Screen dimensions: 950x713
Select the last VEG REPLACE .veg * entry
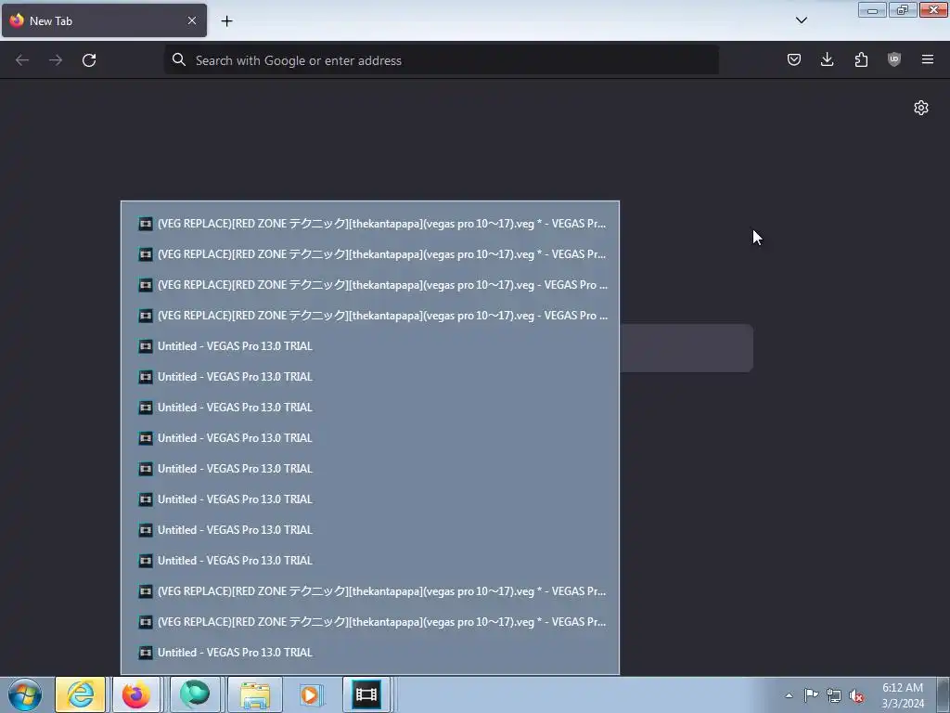click(x=370, y=622)
